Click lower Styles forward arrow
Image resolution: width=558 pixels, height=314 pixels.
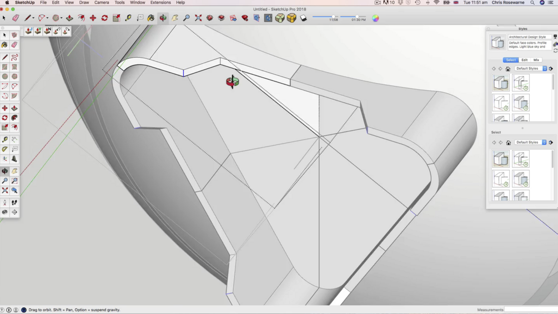pyautogui.click(x=501, y=142)
